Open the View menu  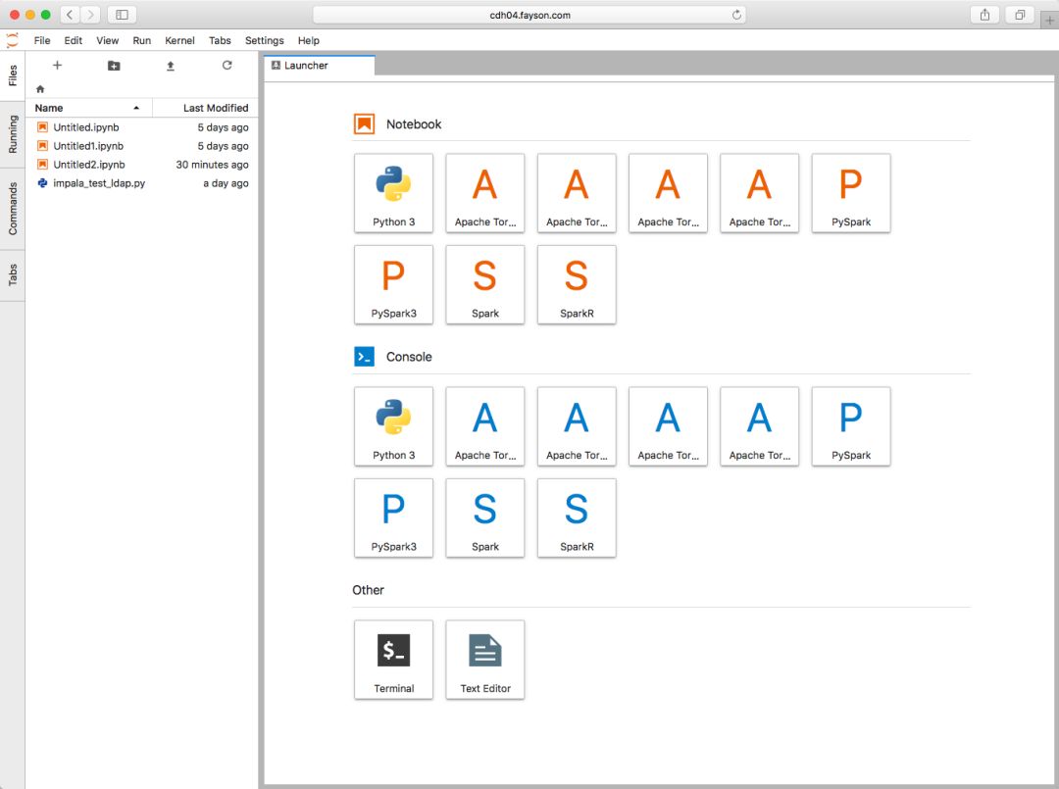click(x=107, y=40)
